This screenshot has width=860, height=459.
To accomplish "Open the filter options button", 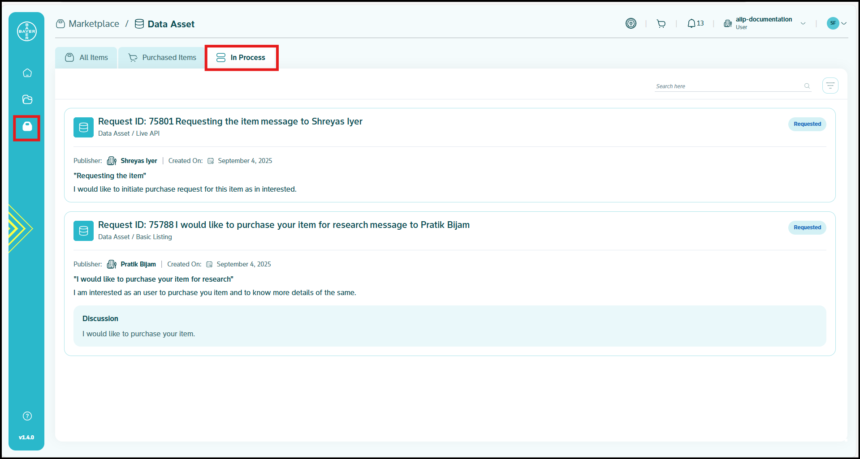I will (x=830, y=86).
